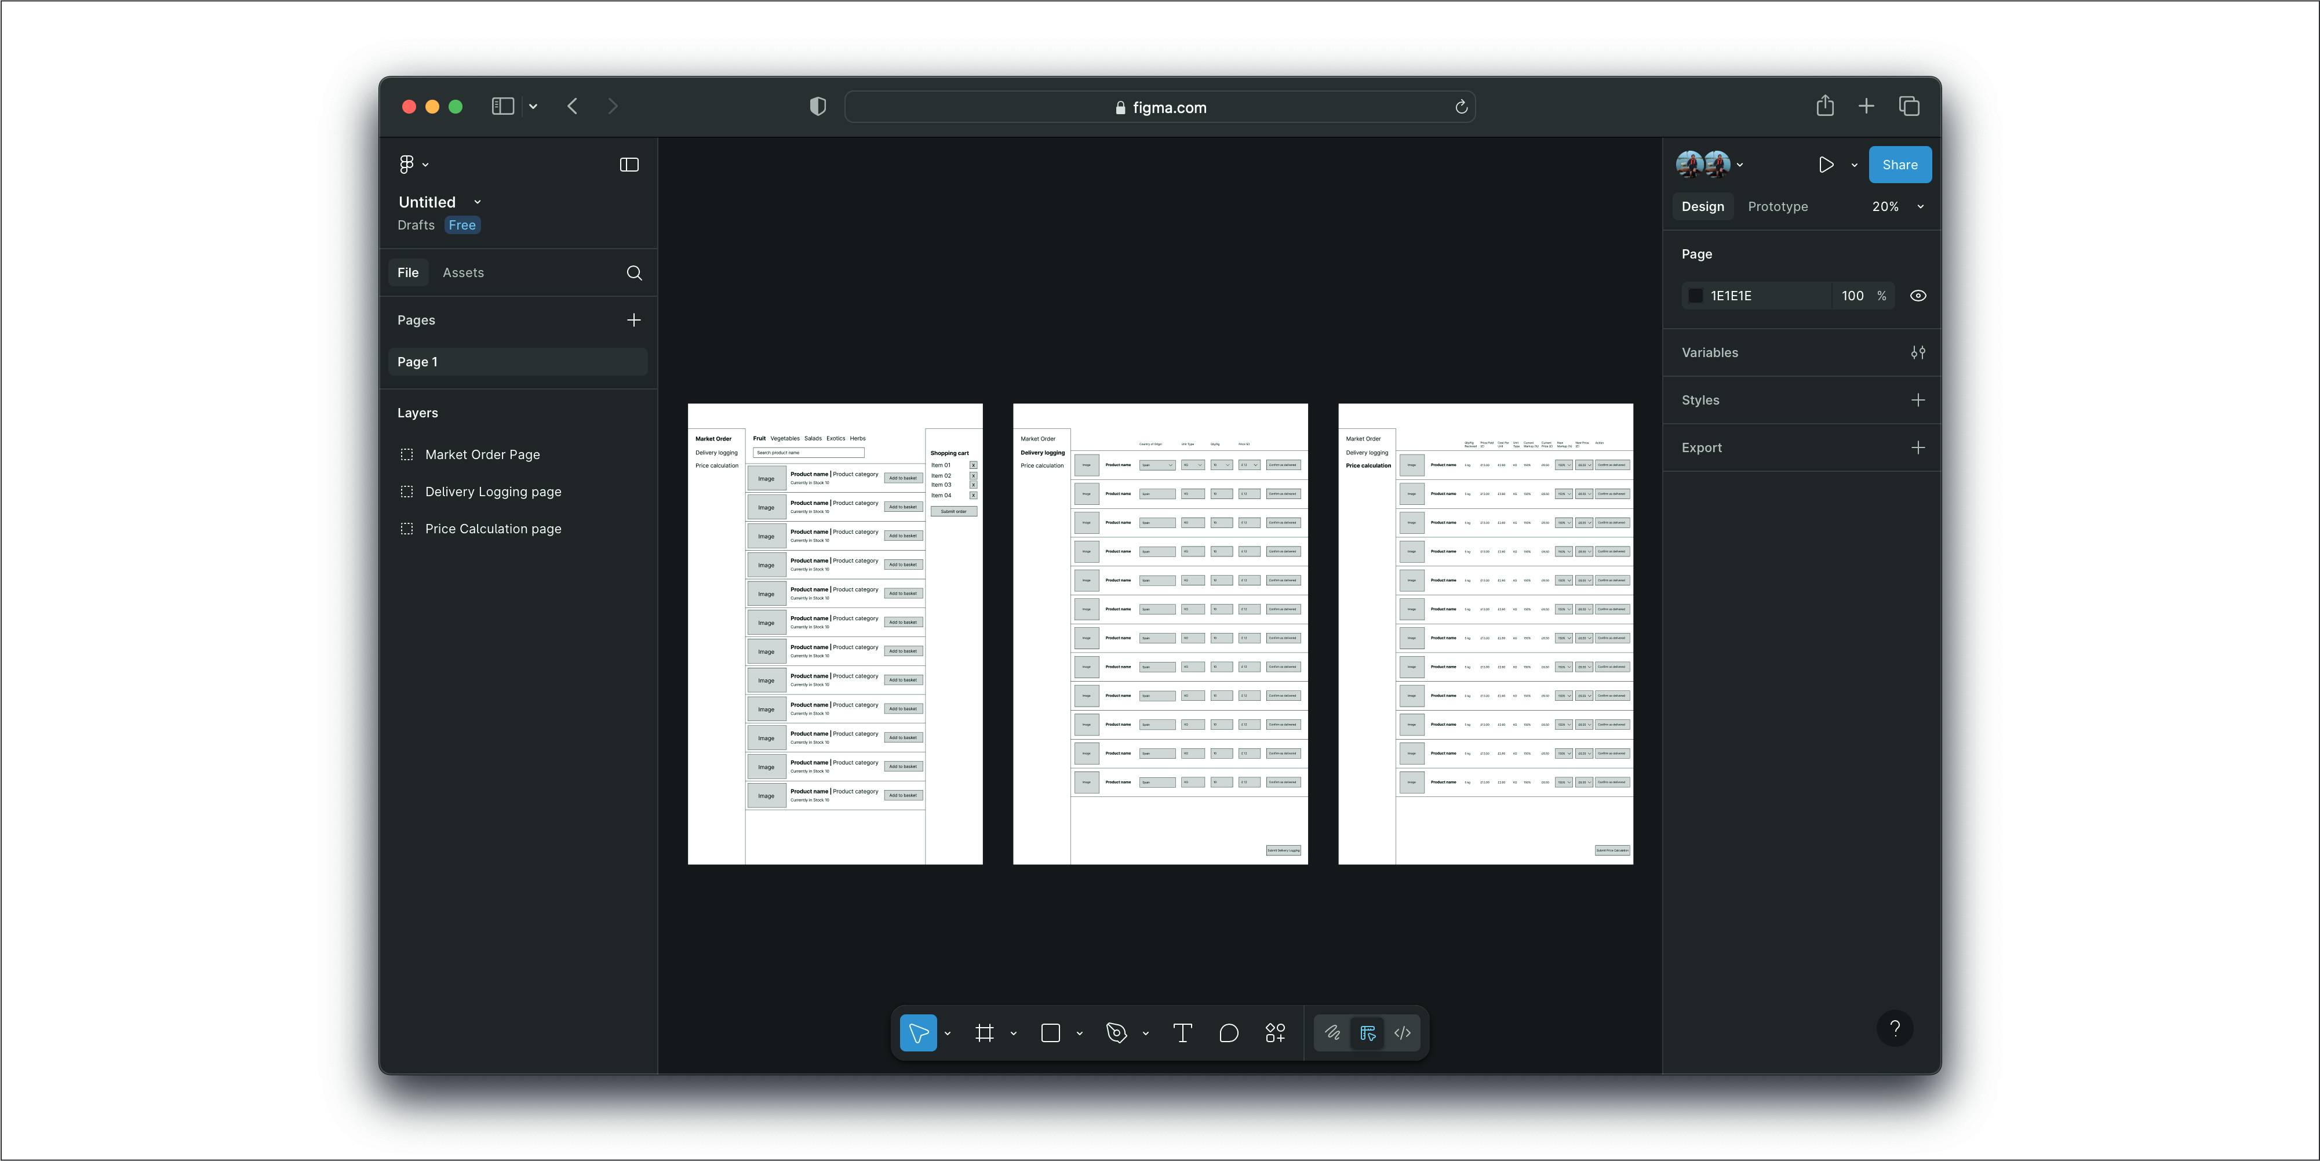The height and width of the screenshot is (1161, 2320).
Task: Select the Delivery Logging page layer
Action: coord(493,492)
